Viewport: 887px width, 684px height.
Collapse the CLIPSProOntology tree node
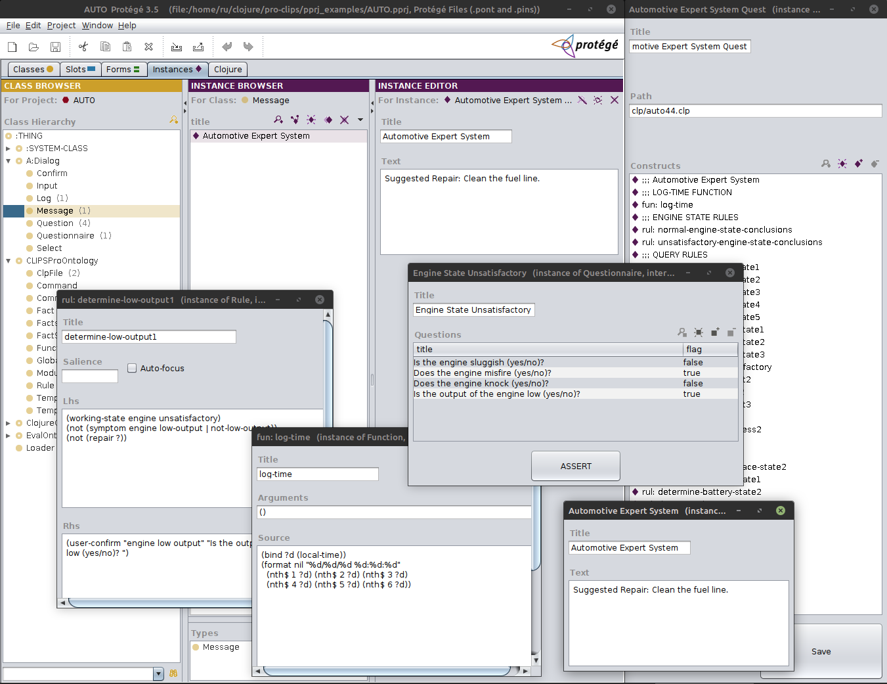[x=8, y=261]
